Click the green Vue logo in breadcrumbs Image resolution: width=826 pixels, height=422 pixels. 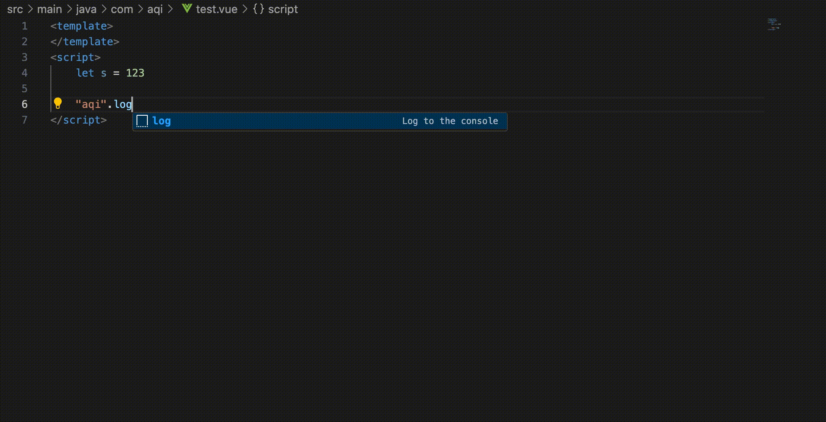(x=187, y=8)
